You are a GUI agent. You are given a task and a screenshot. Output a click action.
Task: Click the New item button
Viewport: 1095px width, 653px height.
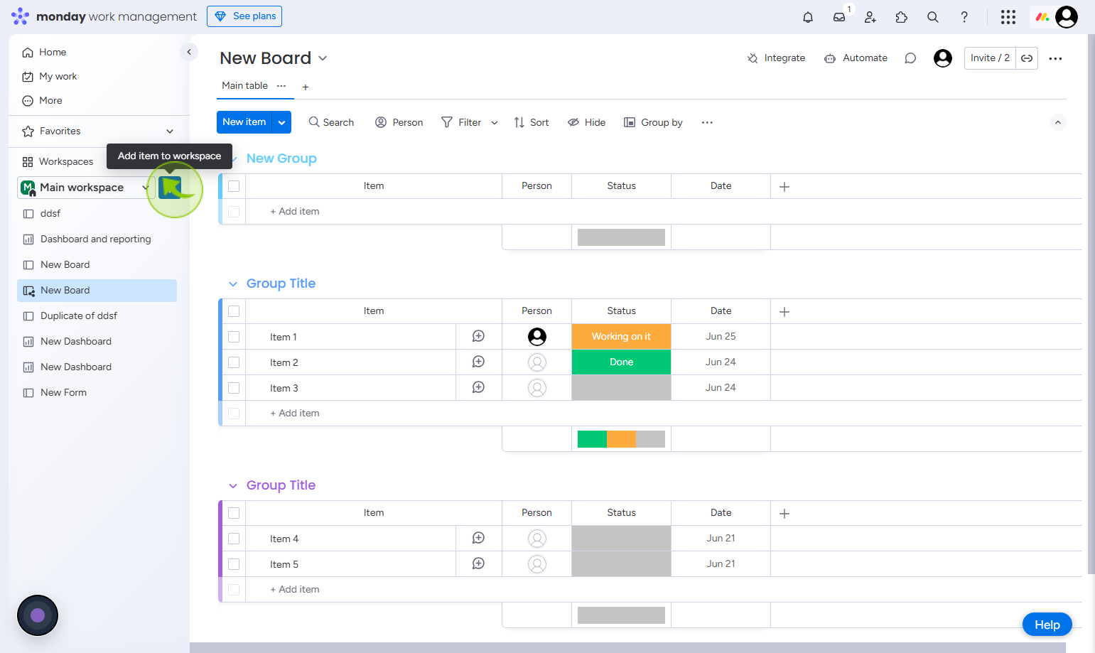[x=244, y=122]
